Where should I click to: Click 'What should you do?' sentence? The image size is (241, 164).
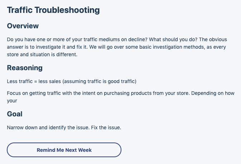tap(173, 39)
